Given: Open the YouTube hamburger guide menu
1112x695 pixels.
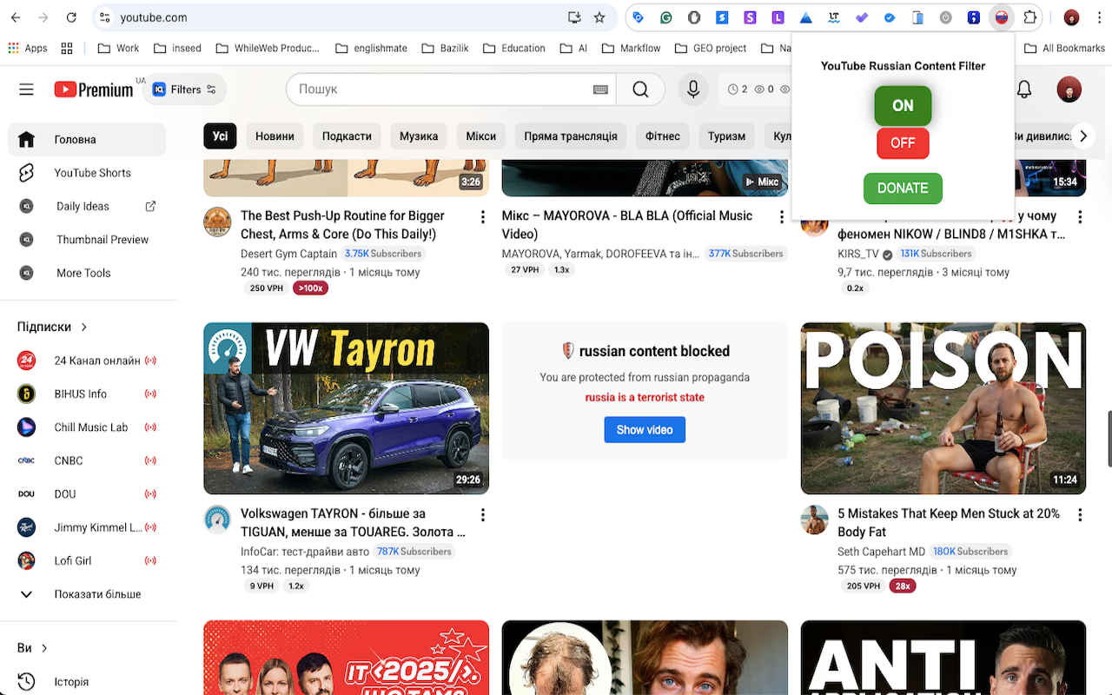Looking at the screenshot, I should 26,89.
